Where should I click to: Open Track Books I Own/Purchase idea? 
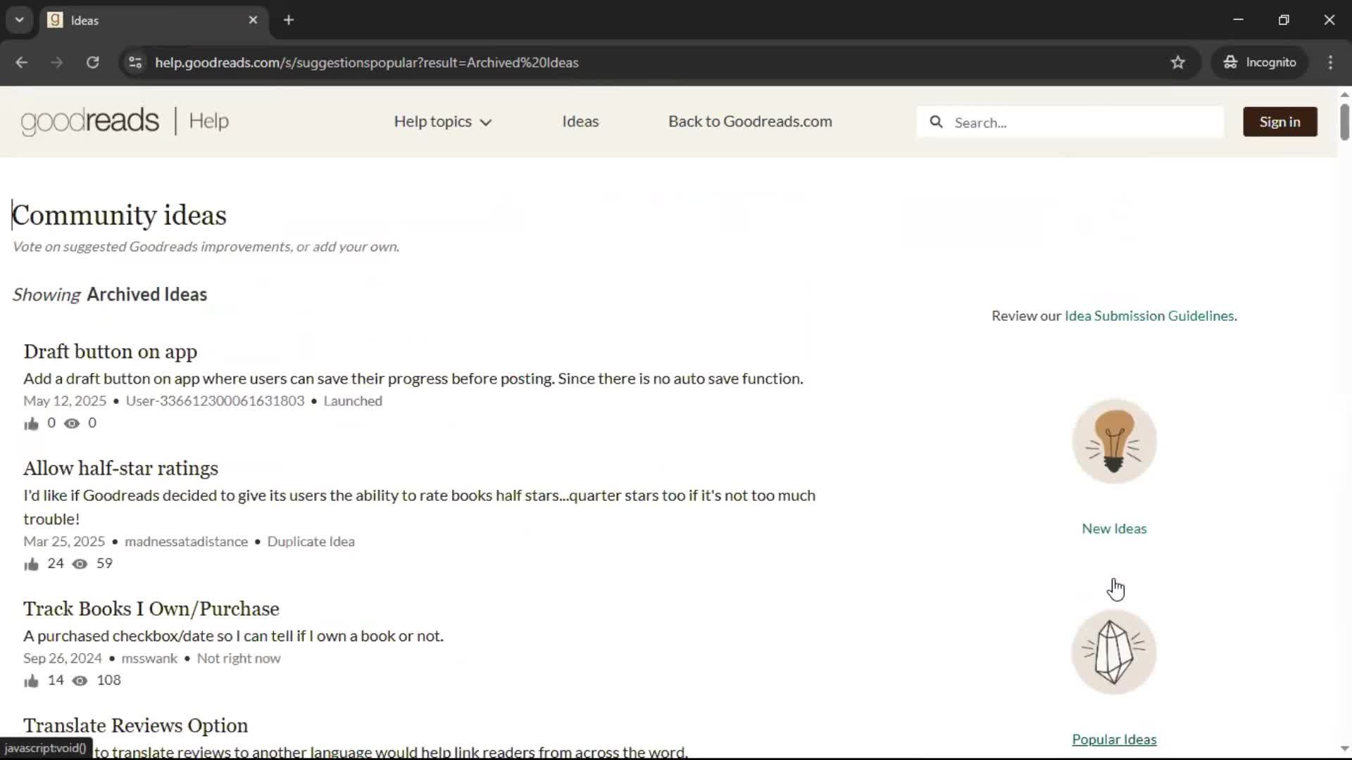(151, 609)
